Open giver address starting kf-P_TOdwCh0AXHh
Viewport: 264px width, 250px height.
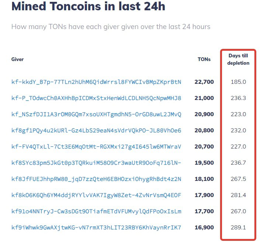pyautogui.click(x=96, y=98)
